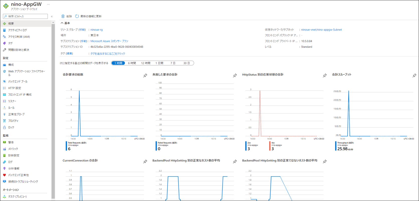Viewport: 419px width, 201px height.
Task: Select the 1 日間 time range
Action: [159, 63]
